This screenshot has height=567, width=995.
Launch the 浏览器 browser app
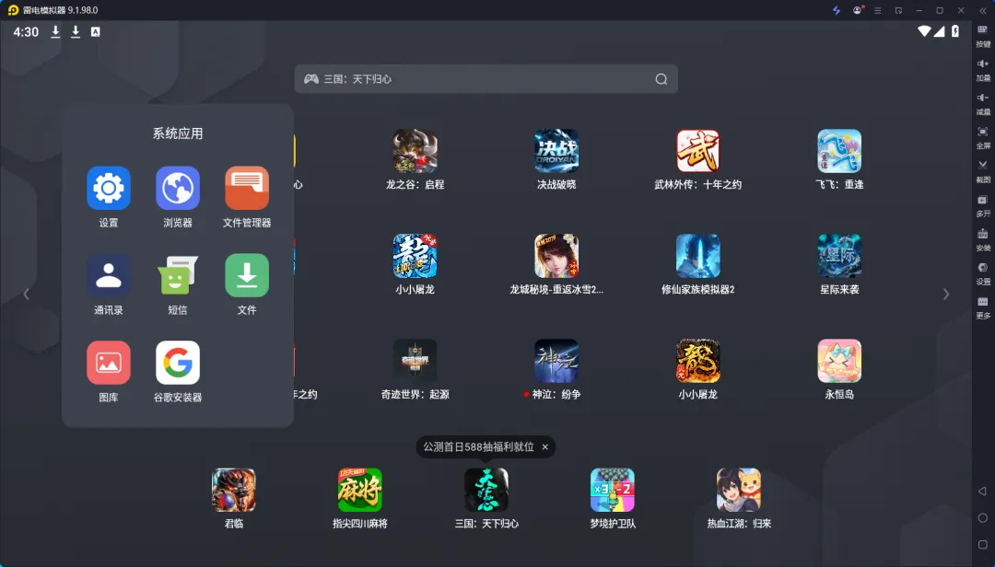pyautogui.click(x=178, y=189)
